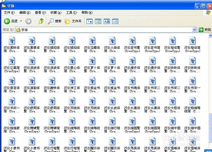Click the vertical scrollbar thumb
The height and width of the screenshot is (152, 212).
(x=210, y=128)
